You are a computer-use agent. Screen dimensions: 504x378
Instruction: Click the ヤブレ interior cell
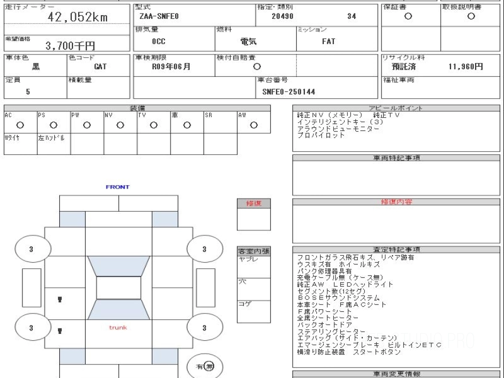[x=254, y=267]
